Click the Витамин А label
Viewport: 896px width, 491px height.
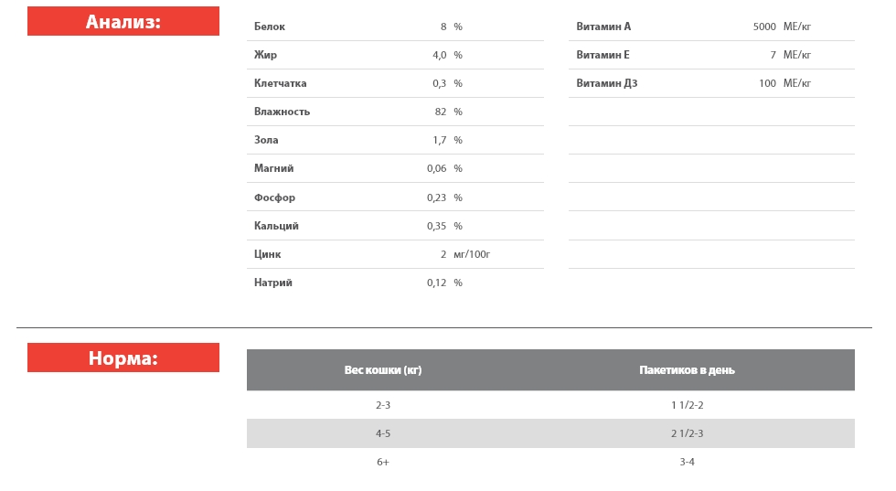pyautogui.click(x=603, y=27)
